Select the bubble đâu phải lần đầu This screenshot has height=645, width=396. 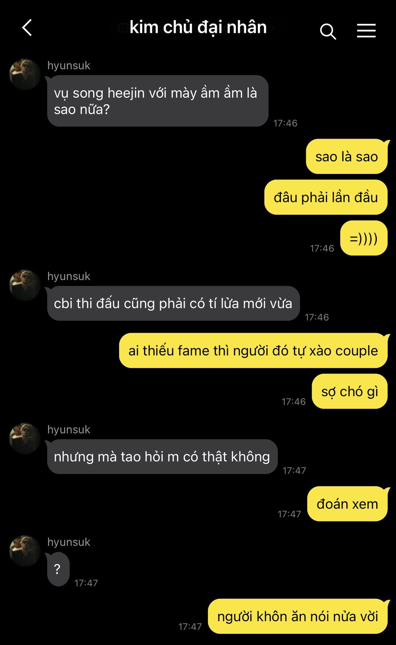tap(326, 197)
